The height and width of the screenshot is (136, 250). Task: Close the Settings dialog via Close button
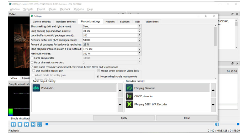click(187, 118)
